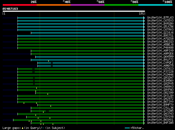This screenshot has height=130, width=175.
Task: Click the UniRef100_B3H560 label
Action: tap(160, 81)
